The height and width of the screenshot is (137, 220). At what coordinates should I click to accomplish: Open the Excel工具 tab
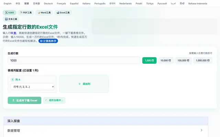(63, 13)
